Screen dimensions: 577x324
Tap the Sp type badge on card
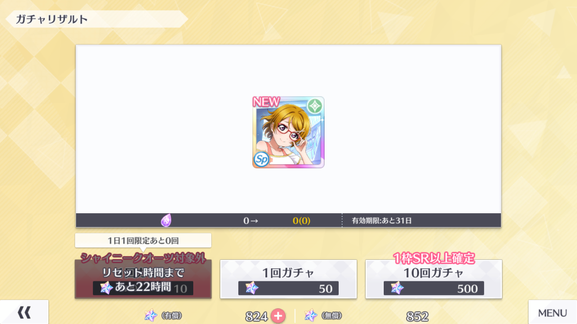(x=261, y=159)
